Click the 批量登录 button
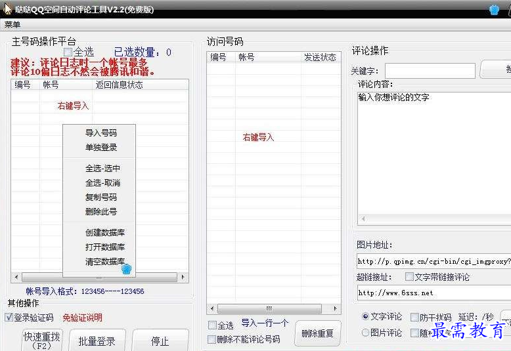The width and height of the screenshot is (511, 351). (x=97, y=341)
